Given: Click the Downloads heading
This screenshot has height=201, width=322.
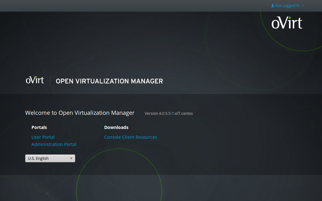Looking at the screenshot, I should click(116, 127).
